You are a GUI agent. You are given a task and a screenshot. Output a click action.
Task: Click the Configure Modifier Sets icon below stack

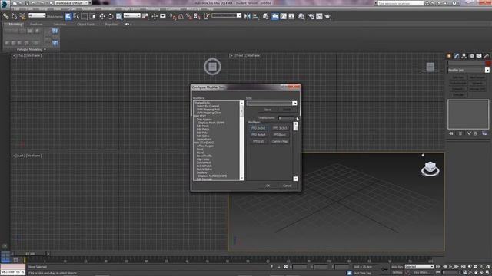[x=484, y=133]
